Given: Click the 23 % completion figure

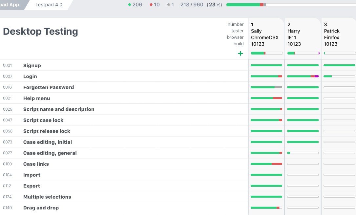Looking at the screenshot, I should point(214,5).
